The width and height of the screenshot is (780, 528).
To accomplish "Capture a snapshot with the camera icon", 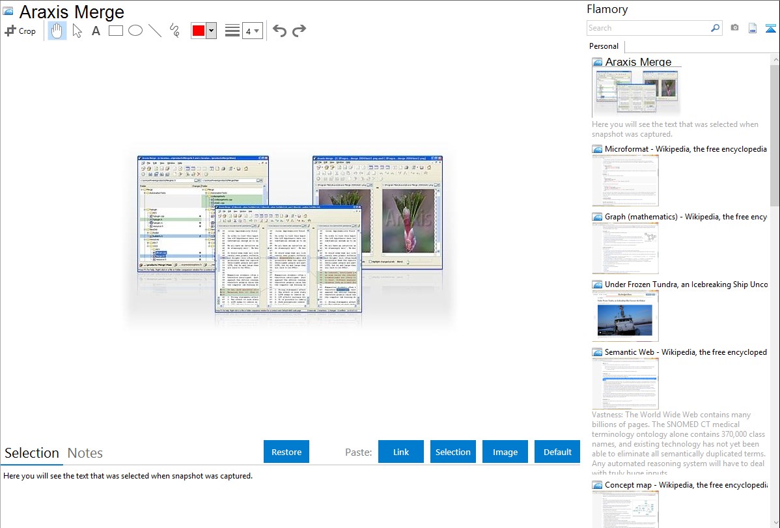I will point(734,28).
